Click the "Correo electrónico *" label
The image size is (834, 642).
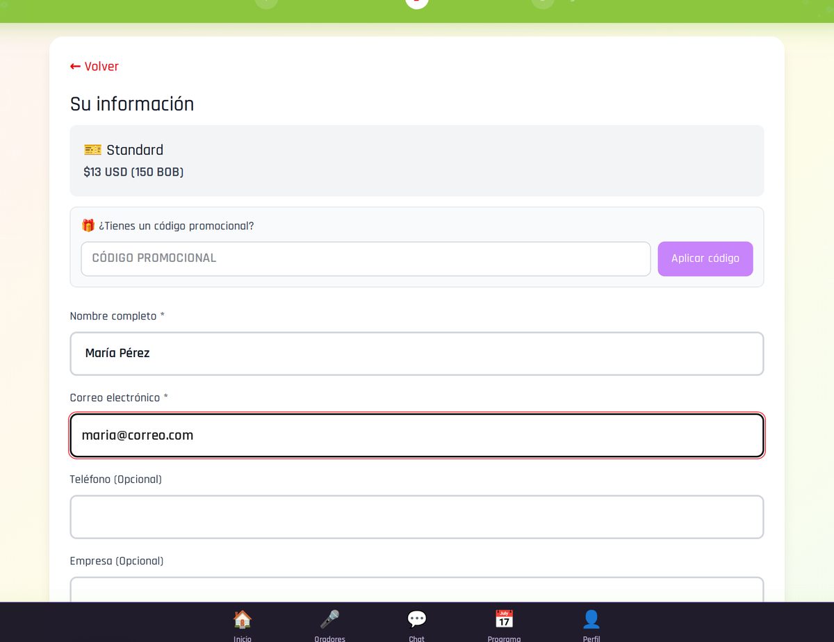pyautogui.click(x=119, y=398)
